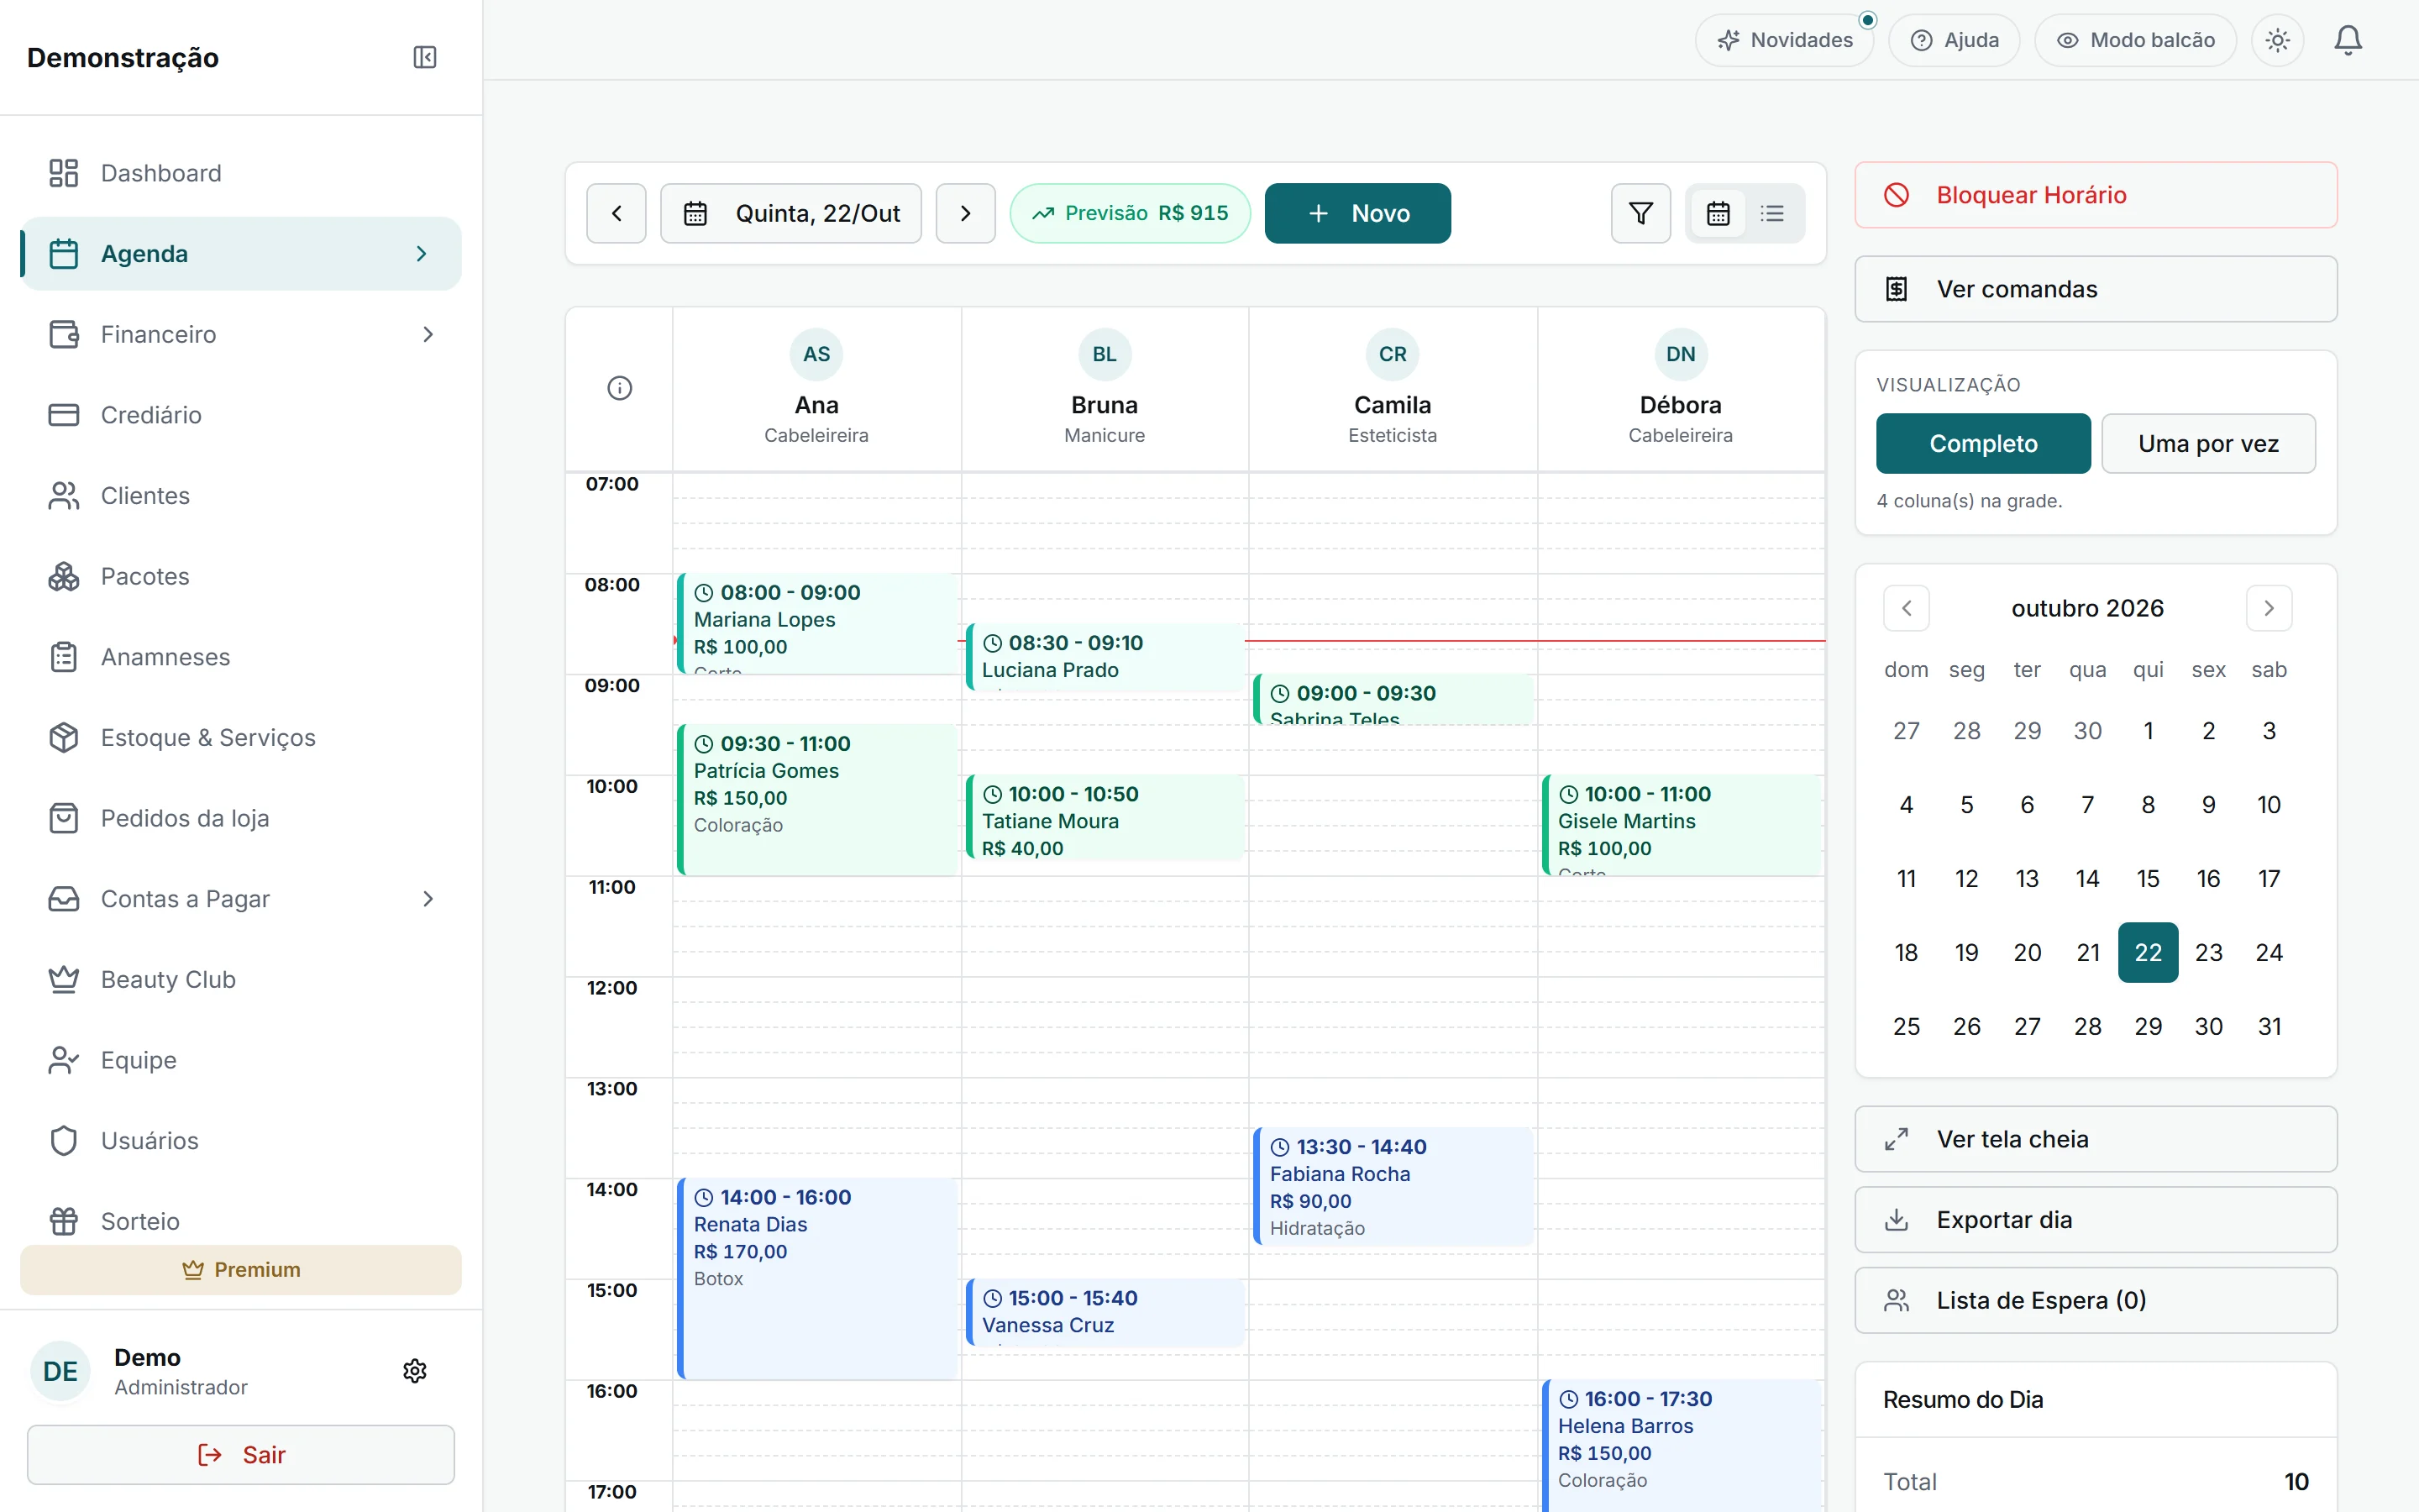
Task: Open notifications bell
Action: [2348, 40]
